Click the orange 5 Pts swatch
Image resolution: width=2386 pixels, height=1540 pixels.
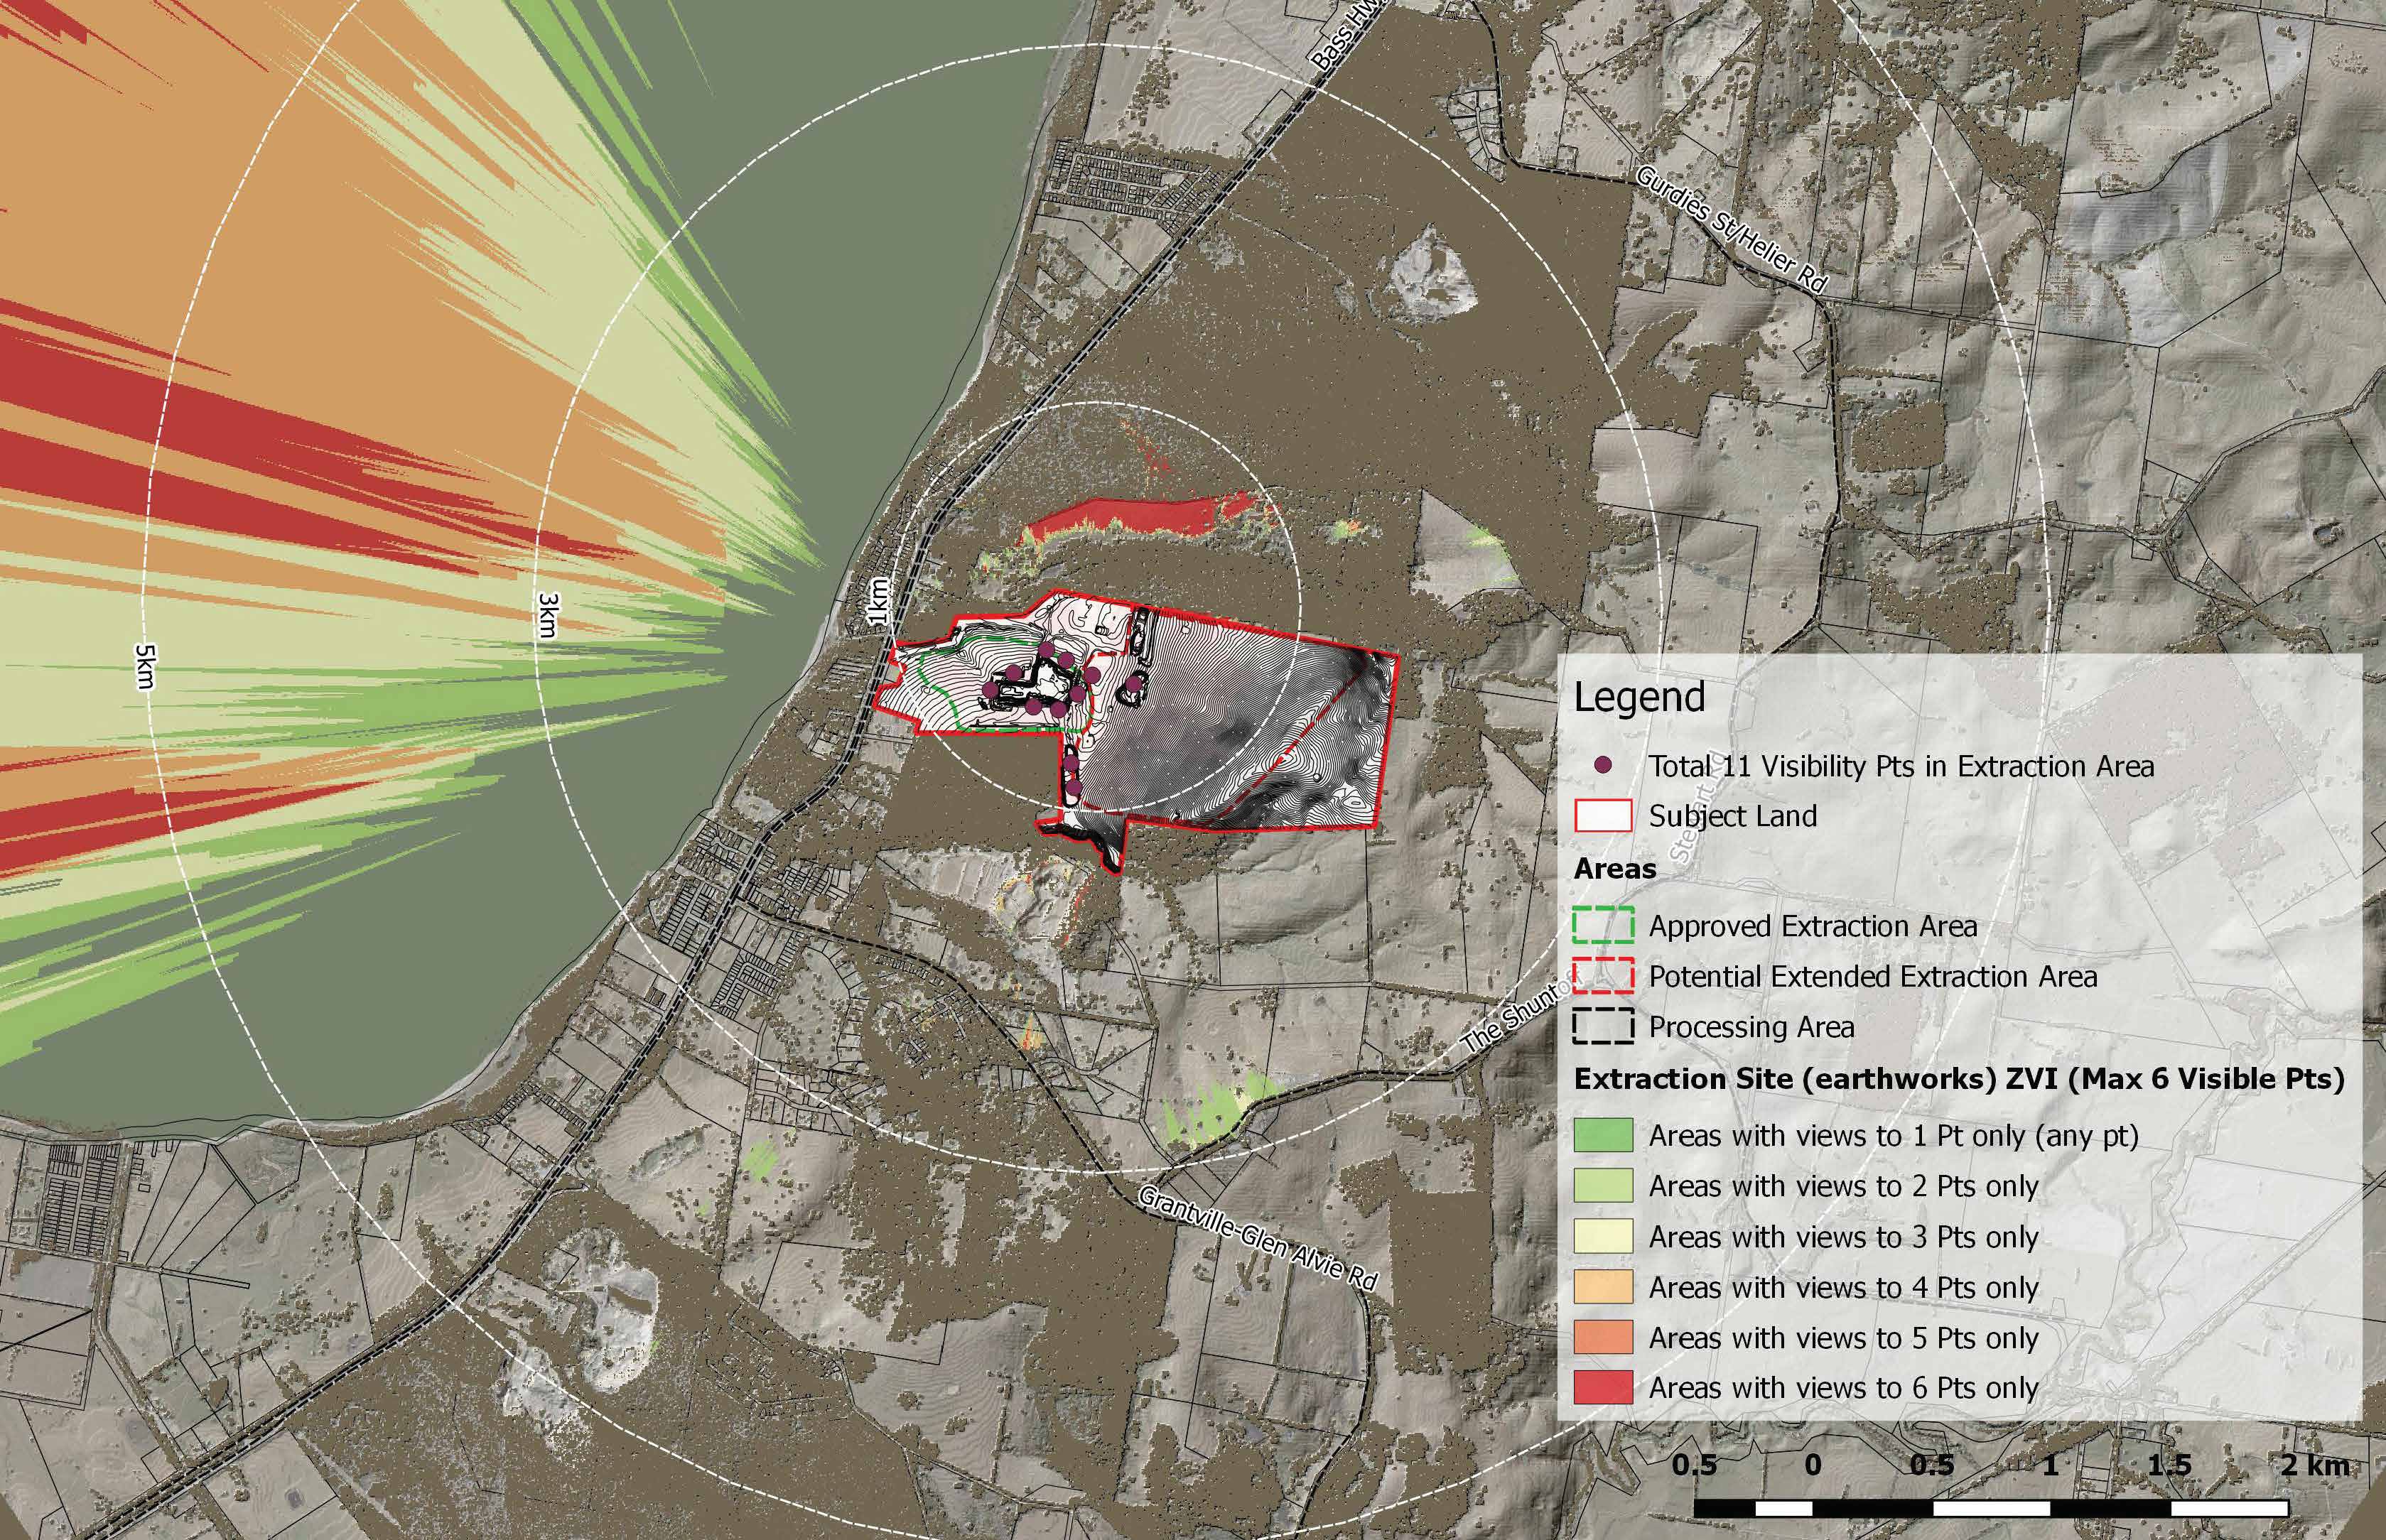[1603, 1337]
